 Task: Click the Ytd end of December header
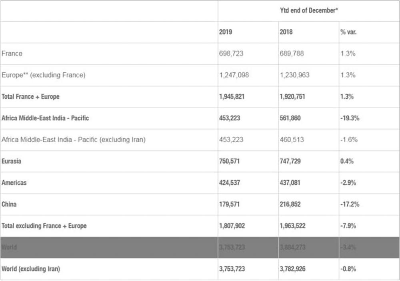(309, 10)
